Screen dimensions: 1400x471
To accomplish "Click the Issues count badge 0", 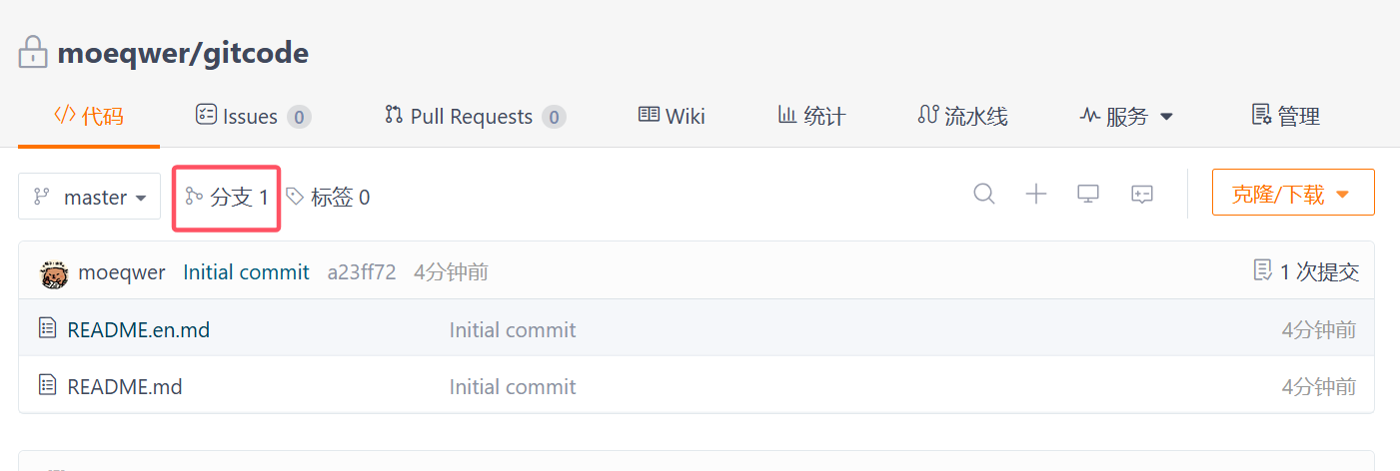I will click(x=299, y=117).
